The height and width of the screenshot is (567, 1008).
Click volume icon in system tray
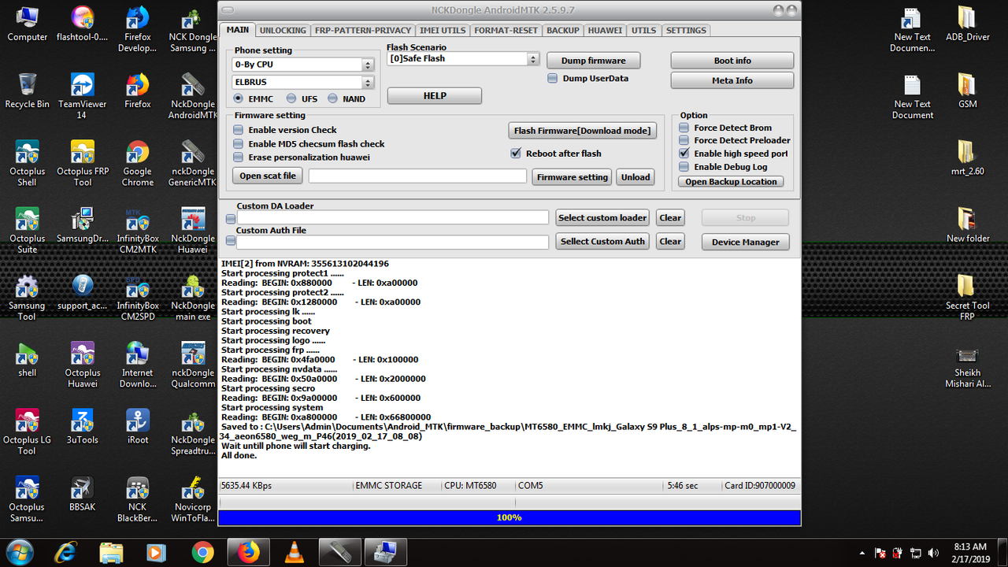coord(934,553)
